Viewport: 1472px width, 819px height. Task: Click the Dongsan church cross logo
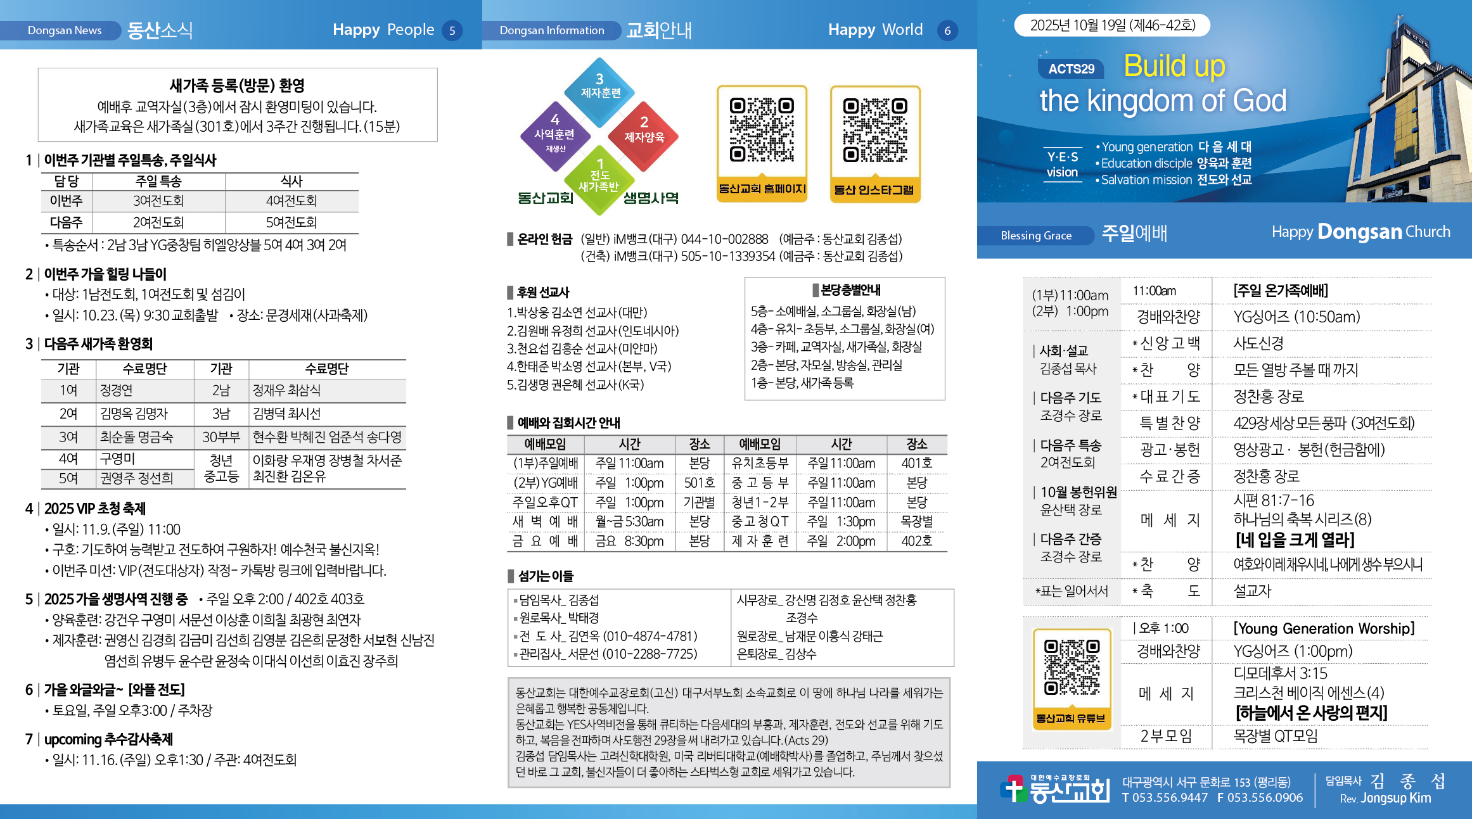1013,789
